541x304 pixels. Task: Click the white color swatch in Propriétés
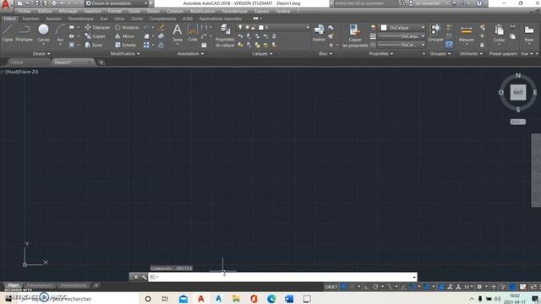click(384, 28)
